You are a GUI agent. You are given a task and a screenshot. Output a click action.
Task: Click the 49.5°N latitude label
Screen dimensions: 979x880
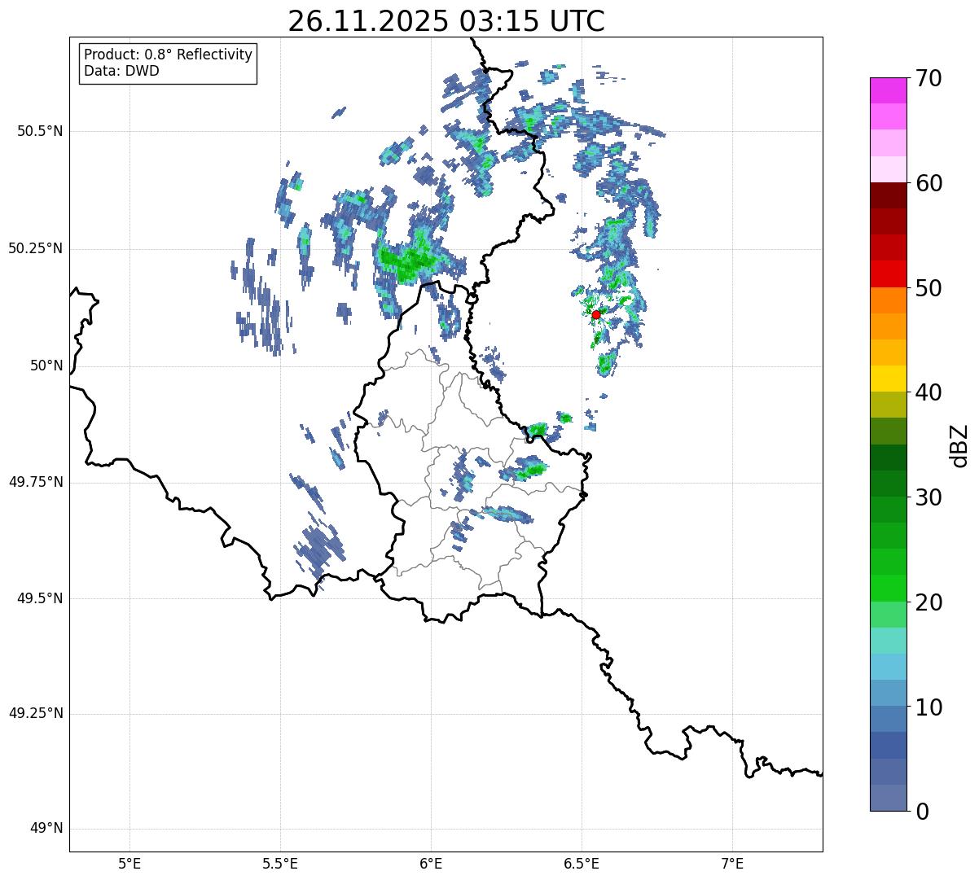40,598
